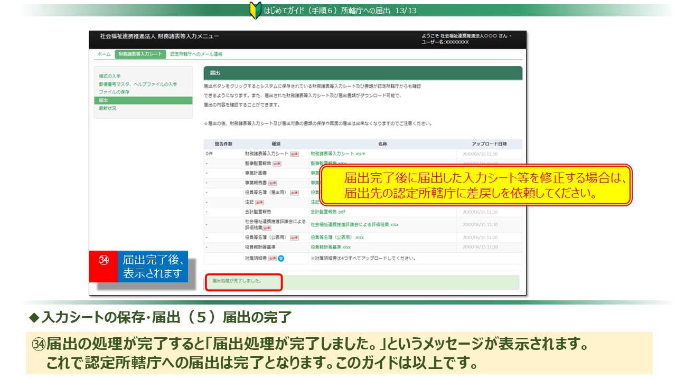The width and height of the screenshot is (676, 380).
Task: Click the required badge next to 事業報告書
Action: (273, 183)
